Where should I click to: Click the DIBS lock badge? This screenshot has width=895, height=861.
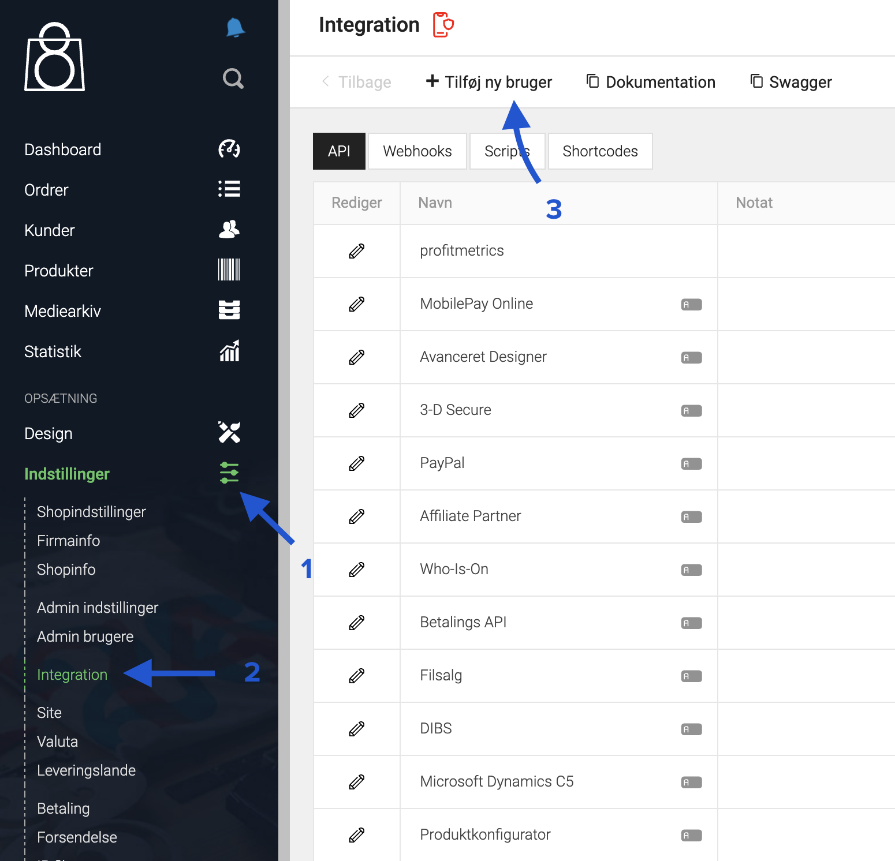coord(691,729)
